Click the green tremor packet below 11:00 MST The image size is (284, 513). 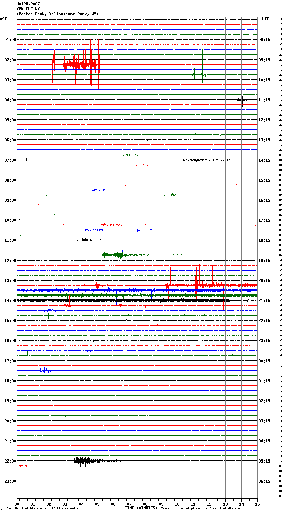pyautogui.click(x=115, y=255)
